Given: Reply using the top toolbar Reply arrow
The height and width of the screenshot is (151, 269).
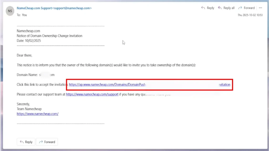Looking at the screenshot, I should (x=208, y=8).
